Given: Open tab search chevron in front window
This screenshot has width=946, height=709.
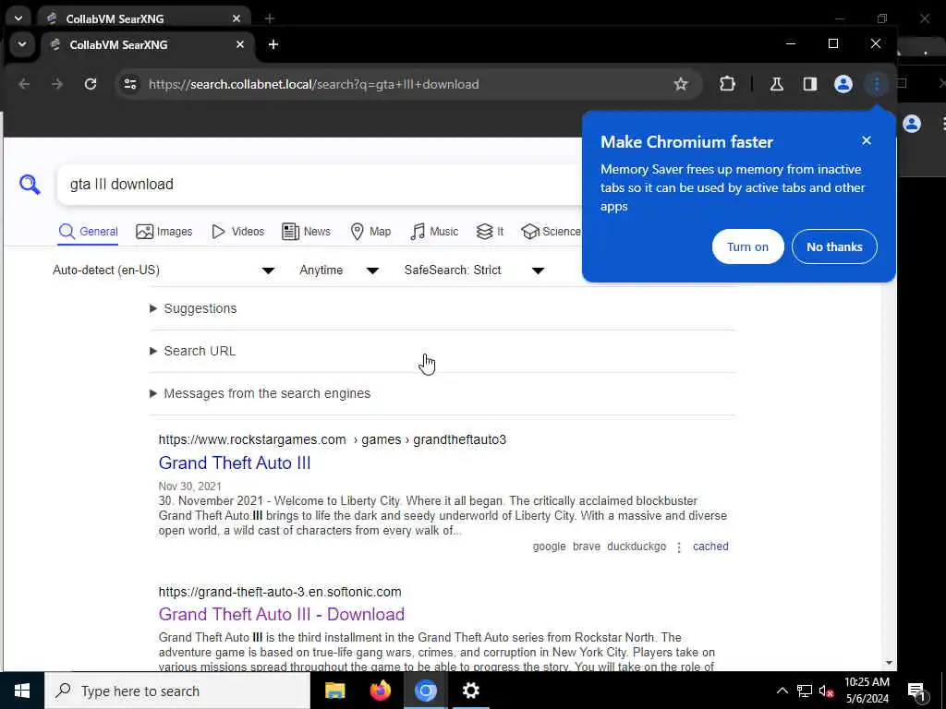Looking at the screenshot, I should coord(22,44).
